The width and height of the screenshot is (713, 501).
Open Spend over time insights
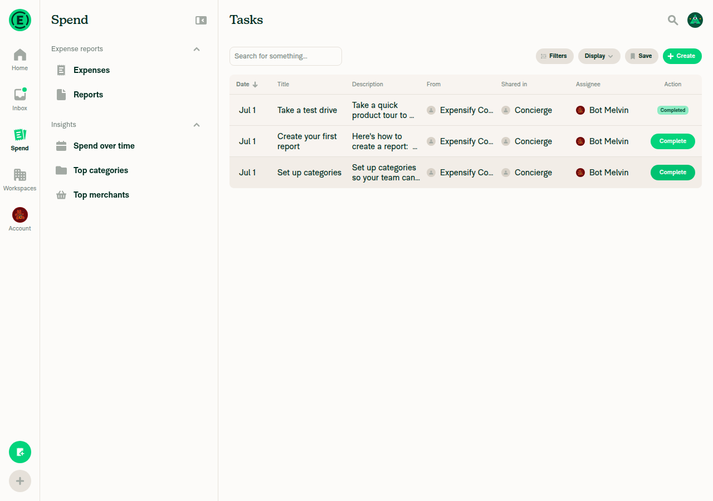pos(129,146)
